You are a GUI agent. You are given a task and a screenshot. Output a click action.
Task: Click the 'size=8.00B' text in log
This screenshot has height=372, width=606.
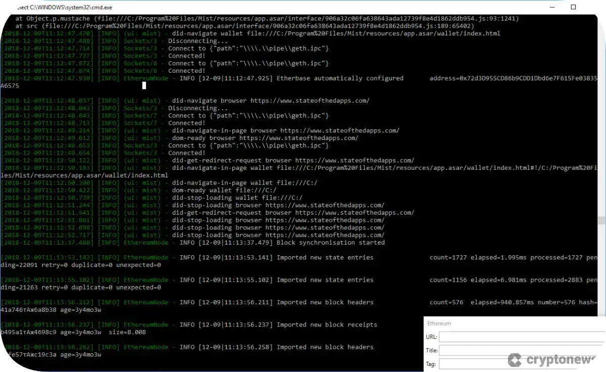pyautogui.click(x=127, y=332)
